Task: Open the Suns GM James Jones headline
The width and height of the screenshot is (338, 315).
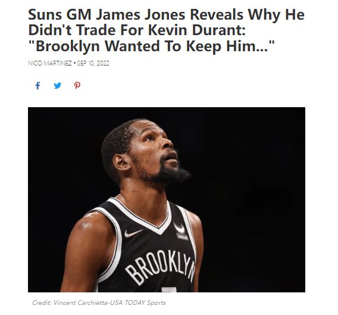Action: [166, 30]
